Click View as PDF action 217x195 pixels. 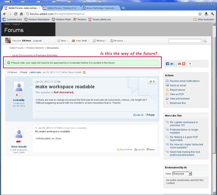tap(177, 94)
